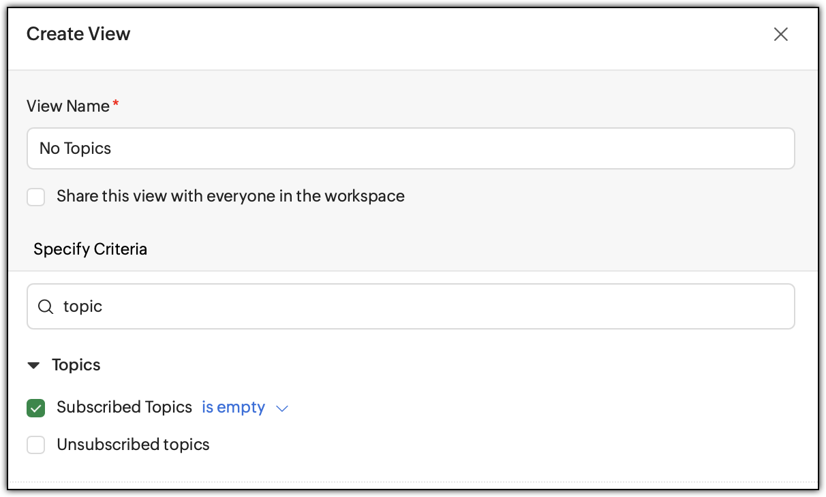The image size is (826, 497).
Task: Click the 'View Name' field label
Action: [x=68, y=106]
